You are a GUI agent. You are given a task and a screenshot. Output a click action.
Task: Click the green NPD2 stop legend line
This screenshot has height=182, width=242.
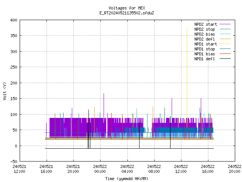pyautogui.click(x=225, y=29)
